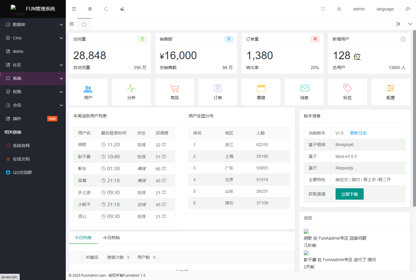416x280 pixels.
Task: Collapse the sidebar using the menu fold icon
Action: (74, 9)
